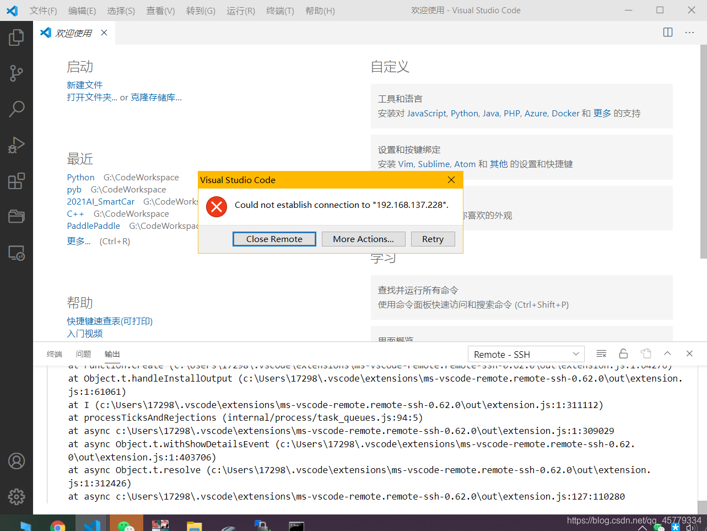Viewport: 707px width, 531px height.
Task: Open the Source Control view
Action: tap(17, 73)
